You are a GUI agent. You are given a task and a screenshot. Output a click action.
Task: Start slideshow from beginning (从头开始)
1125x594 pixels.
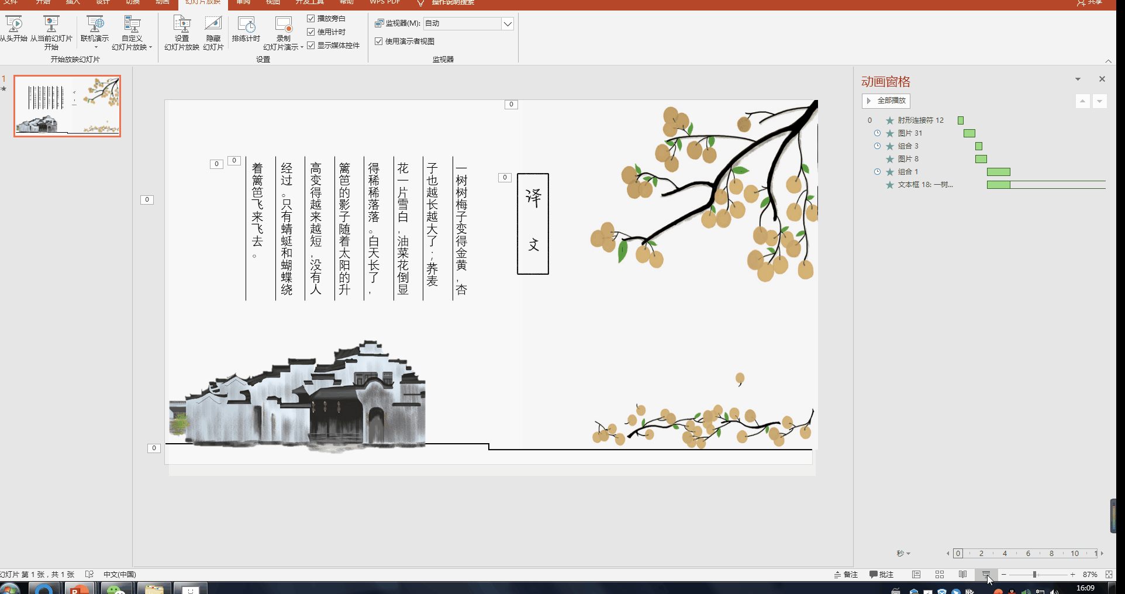[13, 29]
